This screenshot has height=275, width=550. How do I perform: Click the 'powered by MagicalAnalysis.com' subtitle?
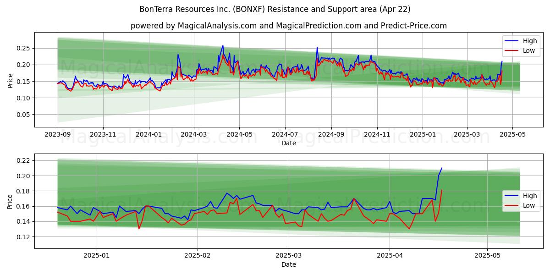289,26
